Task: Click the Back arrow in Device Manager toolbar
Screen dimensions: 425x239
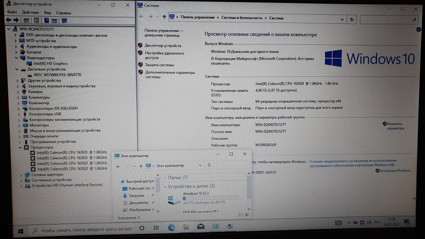Action: coord(8,20)
